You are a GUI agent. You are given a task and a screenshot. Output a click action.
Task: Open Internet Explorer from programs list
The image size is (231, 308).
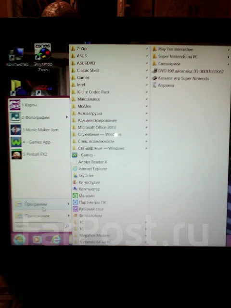pos(90,169)
